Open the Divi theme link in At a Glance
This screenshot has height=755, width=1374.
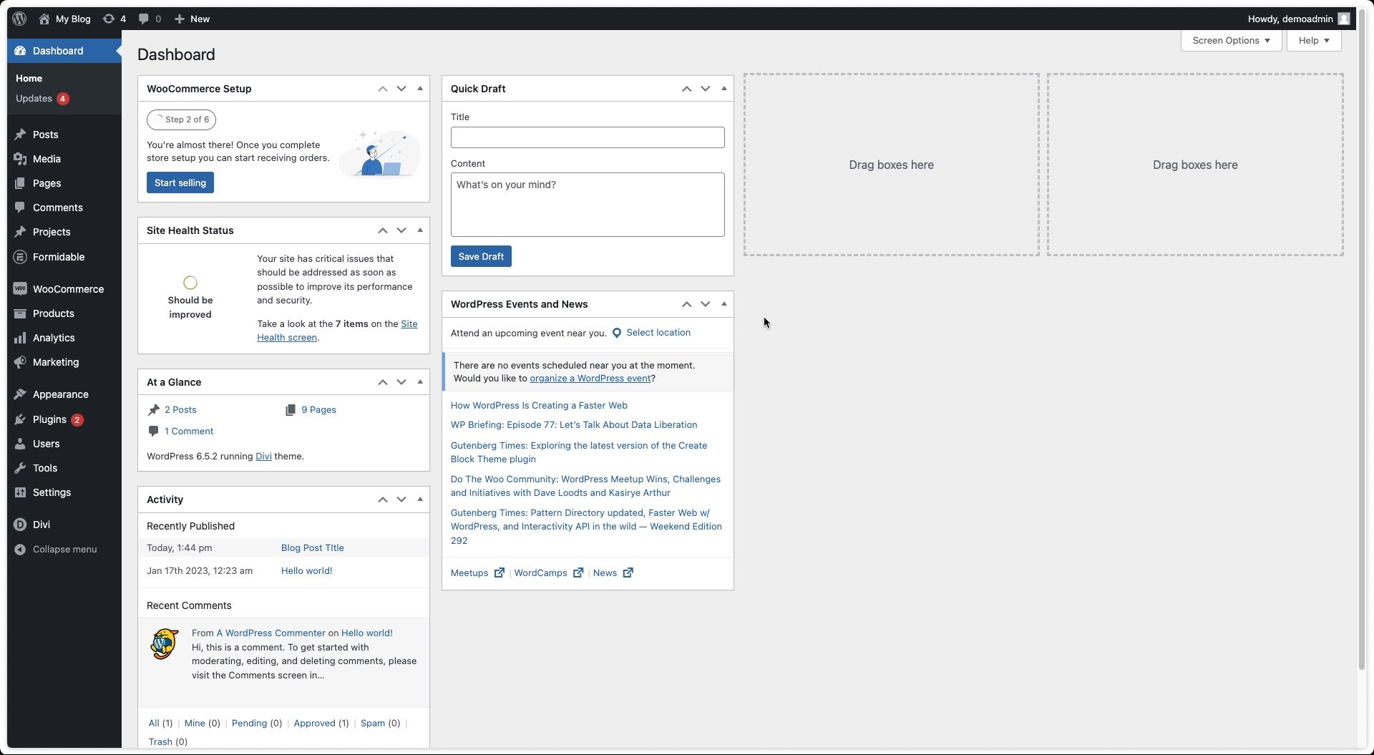[263, 457]
